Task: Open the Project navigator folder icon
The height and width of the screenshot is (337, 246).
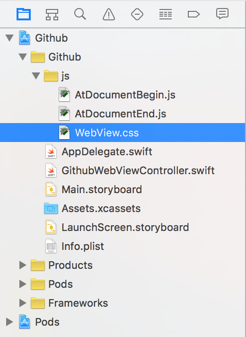Action: coord(24,14)
